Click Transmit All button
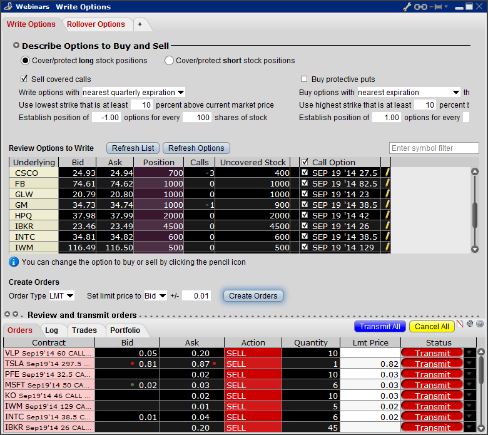Screen dimensions: 488x435 tap(380, 326)
